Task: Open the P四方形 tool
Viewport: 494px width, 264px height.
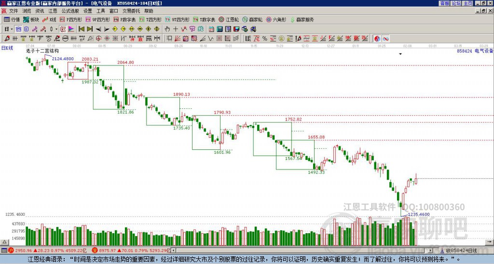Action: (x=71, y=19)
